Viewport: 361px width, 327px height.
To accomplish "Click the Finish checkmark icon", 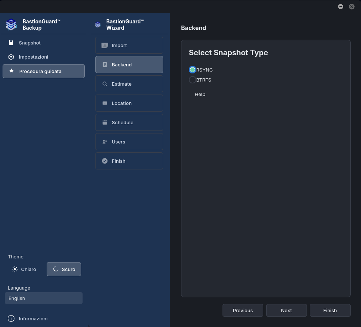I will (105, 161).
